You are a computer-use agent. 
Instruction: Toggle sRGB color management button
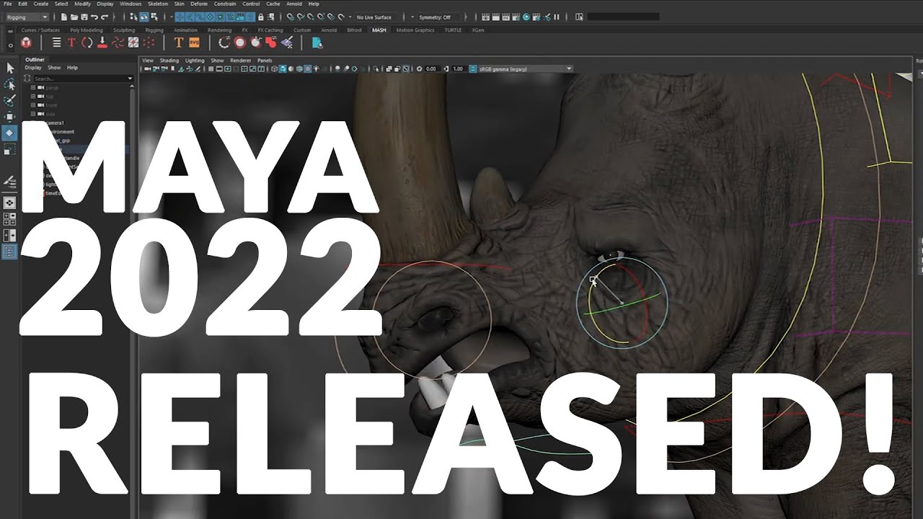(473, 69)
